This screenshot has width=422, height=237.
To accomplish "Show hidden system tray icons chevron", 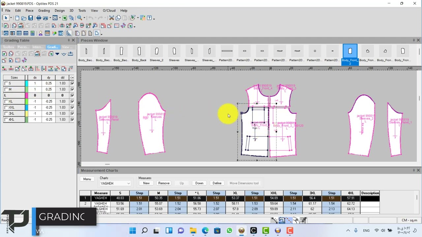I will point(348,231).
